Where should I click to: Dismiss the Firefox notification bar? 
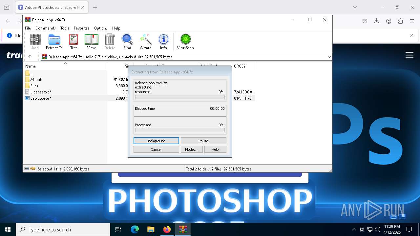point(412,35)
